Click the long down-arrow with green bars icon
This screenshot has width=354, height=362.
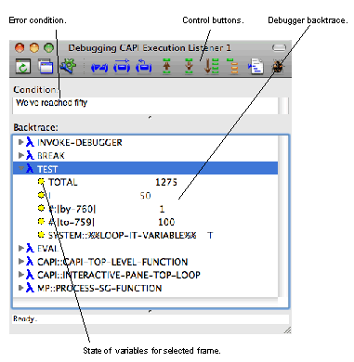[x=211, y=66]
